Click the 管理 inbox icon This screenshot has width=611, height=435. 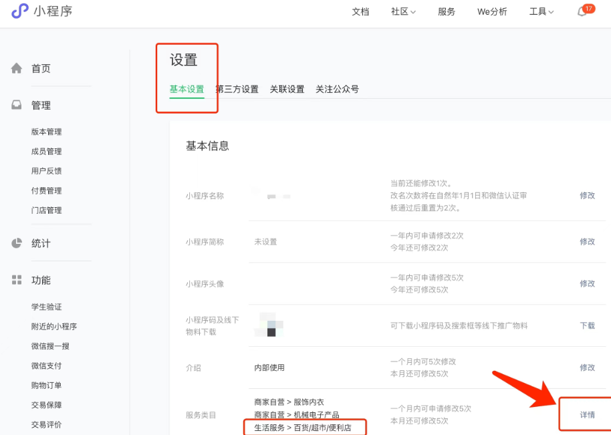[x=17, y=106]
